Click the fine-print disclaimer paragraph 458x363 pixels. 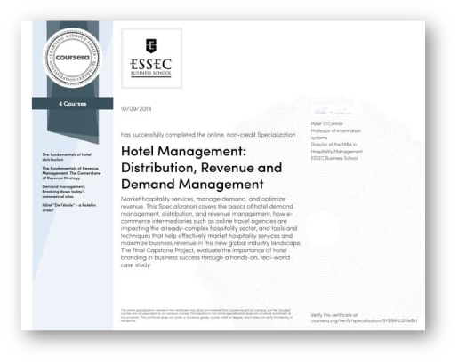[x=206, y=315]
